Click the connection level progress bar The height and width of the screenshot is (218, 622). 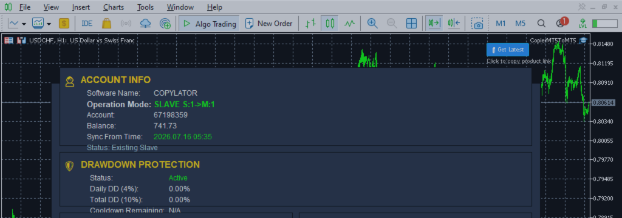(604, 24)
